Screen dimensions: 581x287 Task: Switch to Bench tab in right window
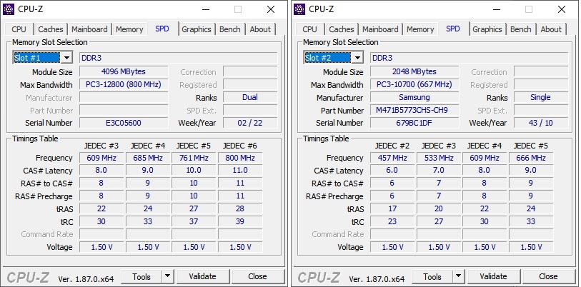pyautogui.click(x=520, y=29)
